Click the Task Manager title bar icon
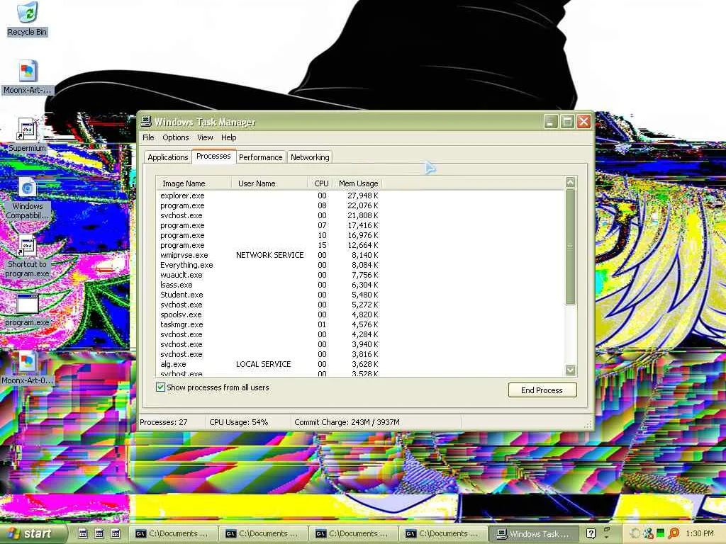Viewport: 726px width, 544px height. point(146,122)
